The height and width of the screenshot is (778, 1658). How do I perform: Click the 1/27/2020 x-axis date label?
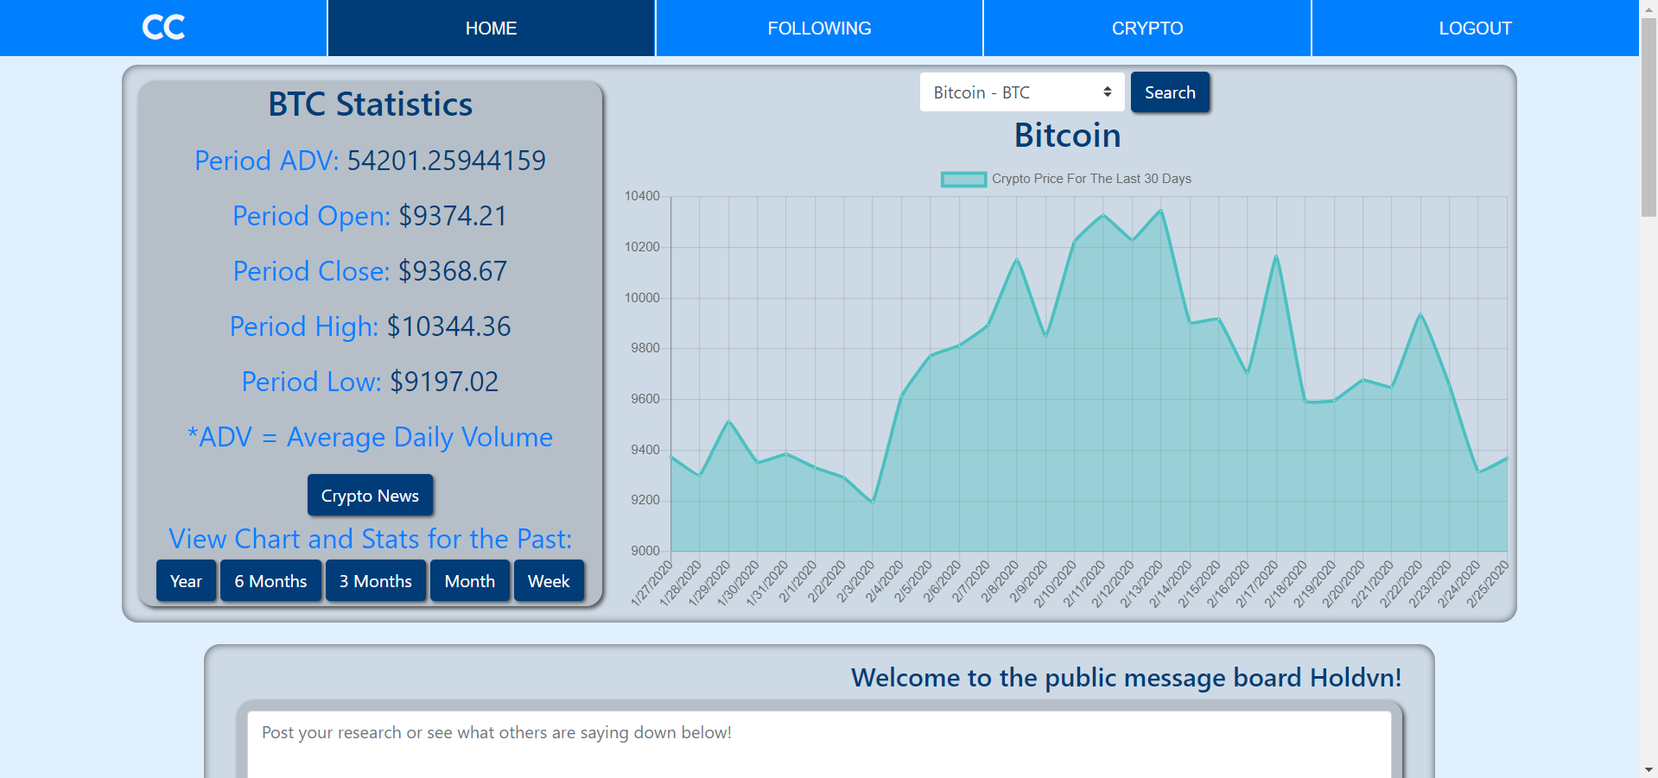click(652, 584)
